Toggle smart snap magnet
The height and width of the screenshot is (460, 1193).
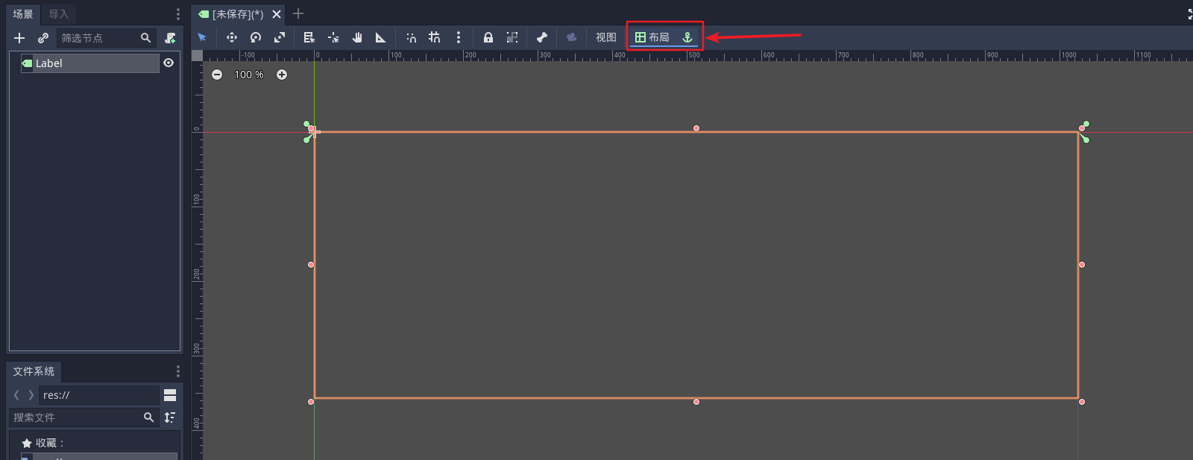(411, 37)
